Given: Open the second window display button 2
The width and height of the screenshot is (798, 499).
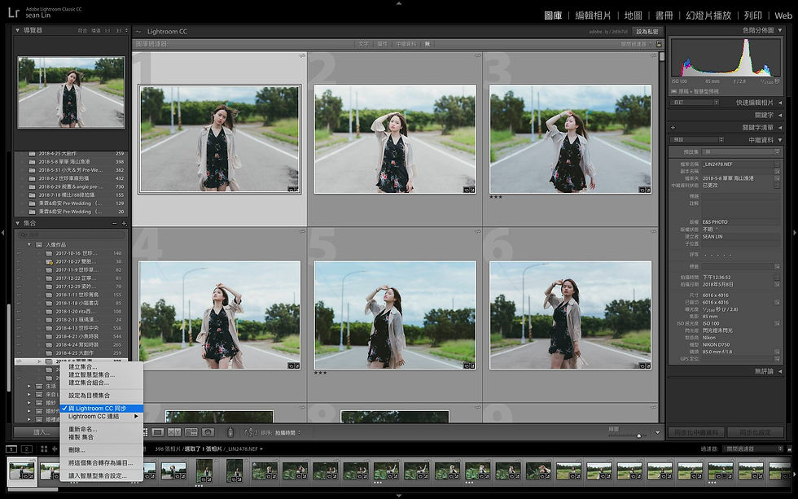Looking at the screenshot, I should click(x=26, y=449).
